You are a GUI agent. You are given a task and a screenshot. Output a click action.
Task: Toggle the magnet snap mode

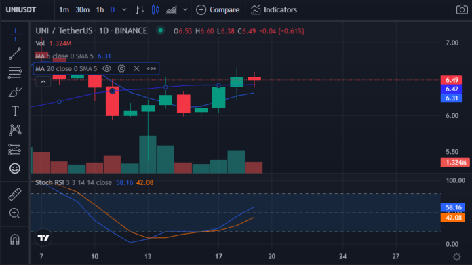pyautogui.click(x=15, y=239)
